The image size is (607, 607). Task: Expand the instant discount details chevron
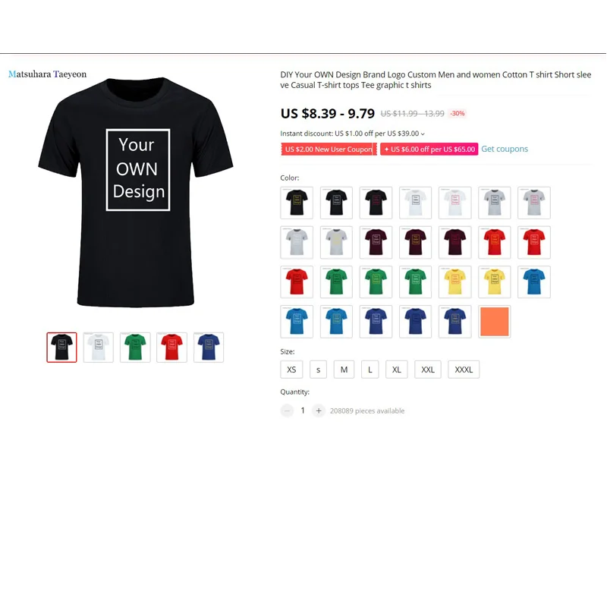(423, 134)
